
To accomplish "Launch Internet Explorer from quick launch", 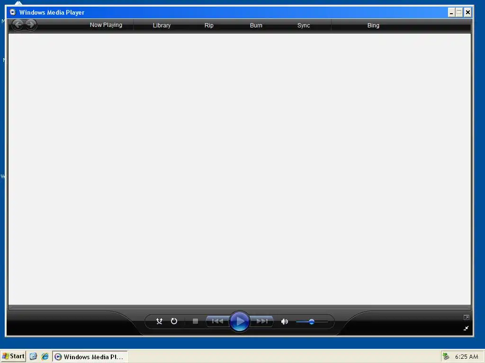I will click(x=45, y=356).
